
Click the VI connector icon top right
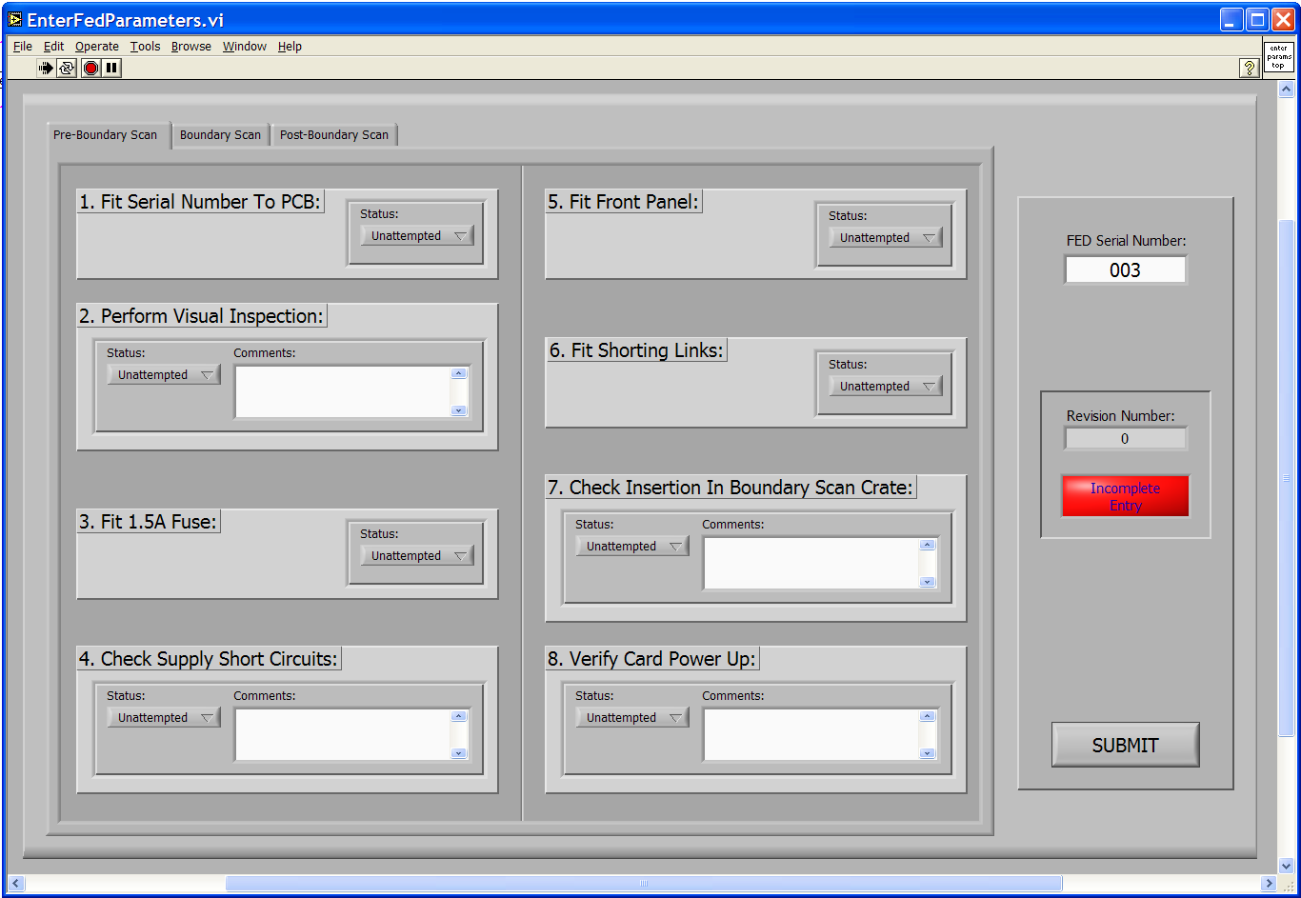click(1278, 57)
